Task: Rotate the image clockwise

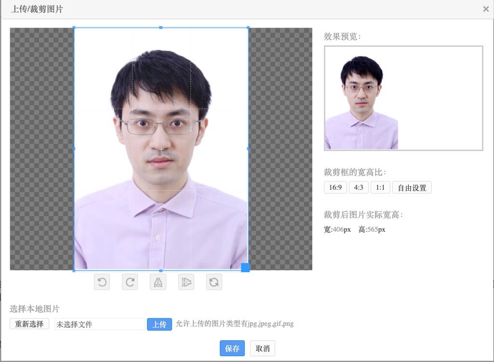Action: click(130, 282)
